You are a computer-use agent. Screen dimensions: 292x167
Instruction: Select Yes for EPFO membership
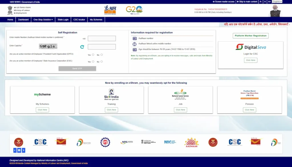(93, 55)
